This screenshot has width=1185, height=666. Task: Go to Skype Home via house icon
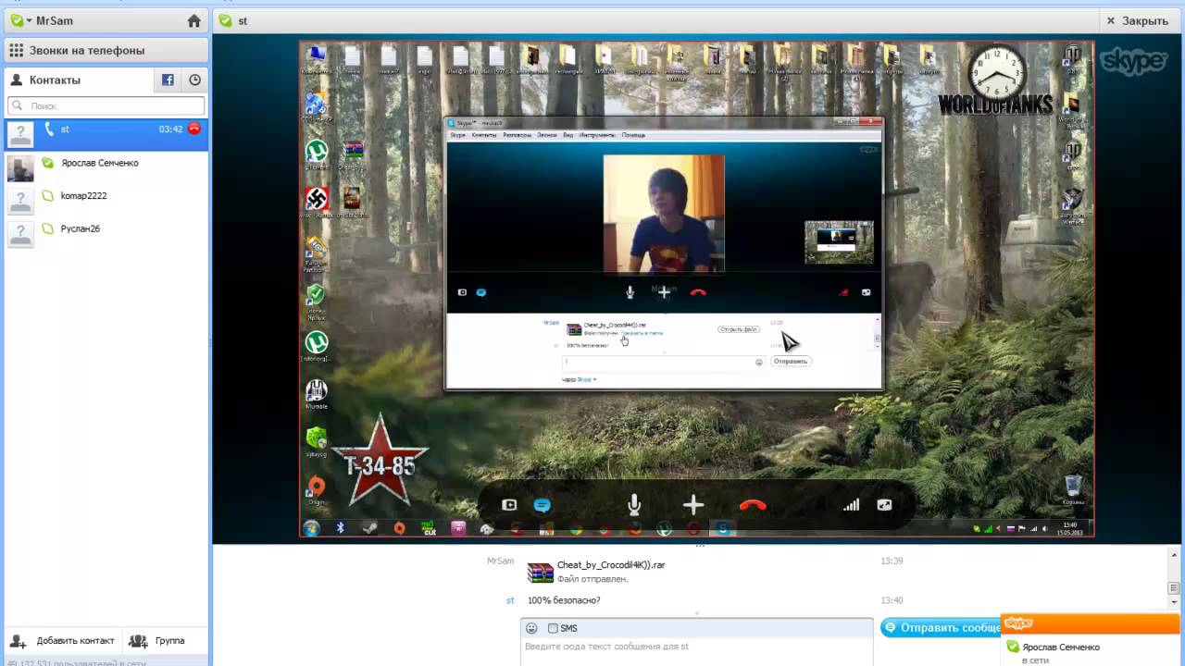point(193,20)
